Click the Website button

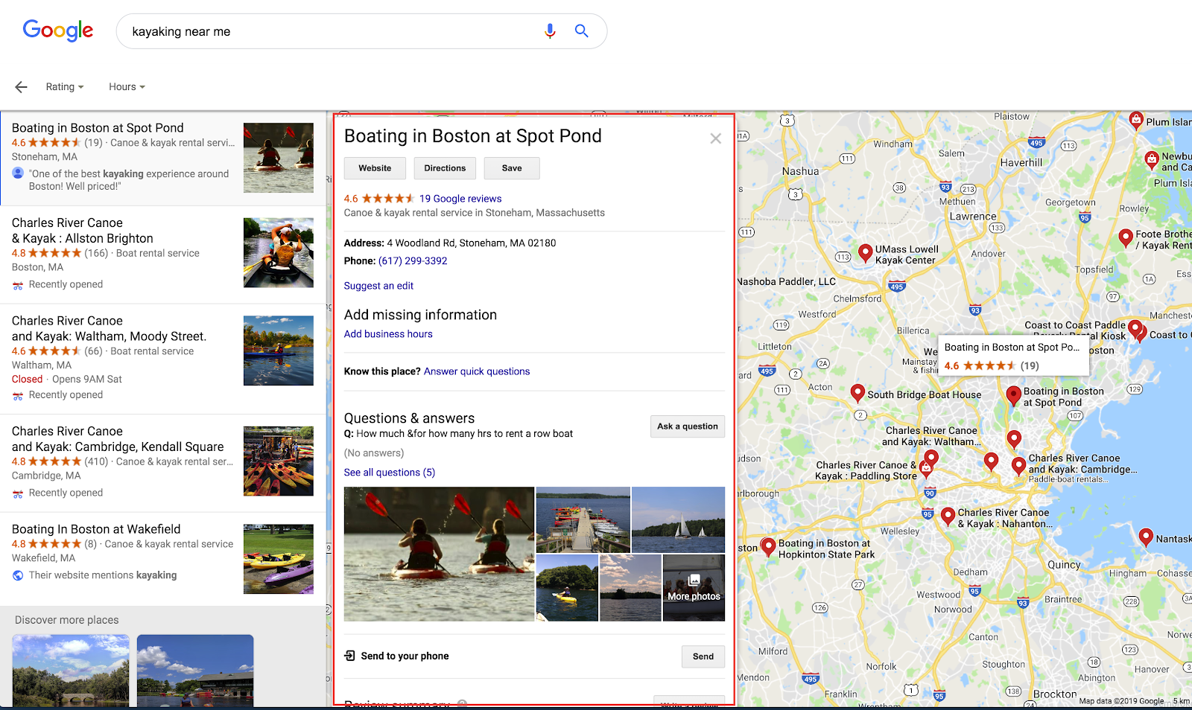click(375, 168)
